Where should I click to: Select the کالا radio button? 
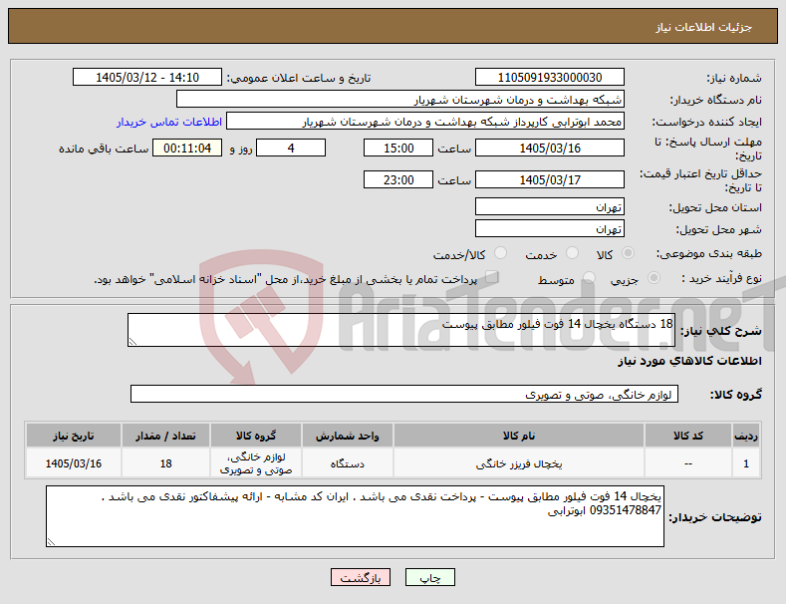628,253
